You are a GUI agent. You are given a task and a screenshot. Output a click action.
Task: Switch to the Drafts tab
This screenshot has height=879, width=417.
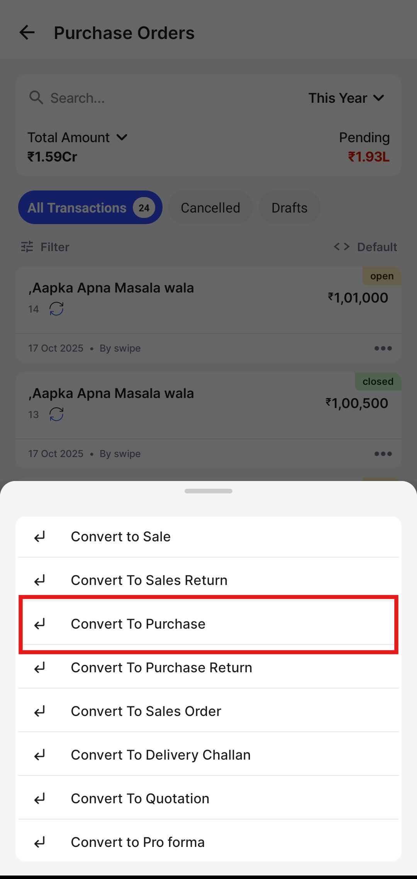pyautogui.click(x=289, y=207)
